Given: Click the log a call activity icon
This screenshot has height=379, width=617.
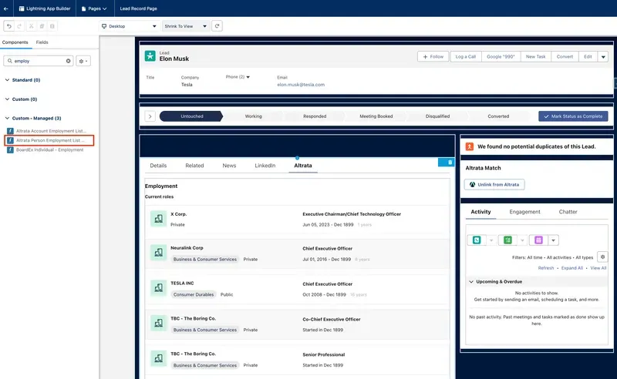Looking at the screenshot, I should (477, 240).
